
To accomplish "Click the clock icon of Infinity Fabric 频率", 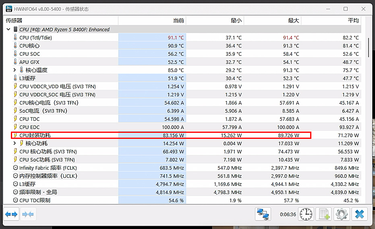I will click(x=15, y=167).
